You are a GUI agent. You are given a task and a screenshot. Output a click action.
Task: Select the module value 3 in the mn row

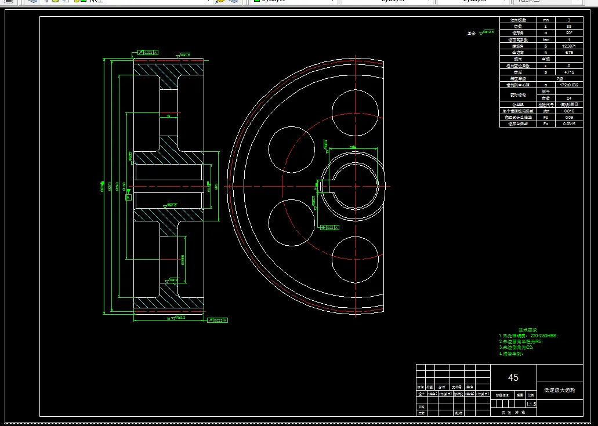[x=569, y=20]
